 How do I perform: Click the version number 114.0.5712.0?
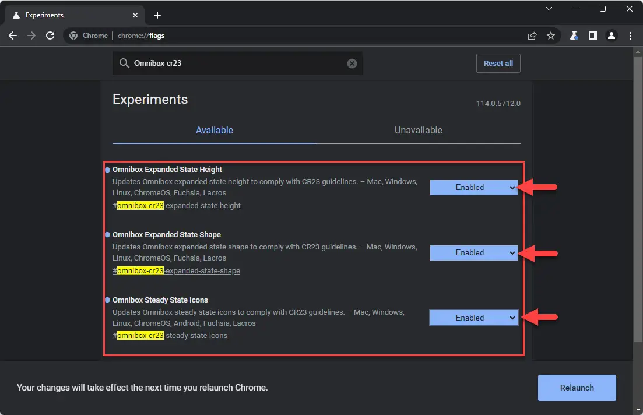tap(498, 103)
